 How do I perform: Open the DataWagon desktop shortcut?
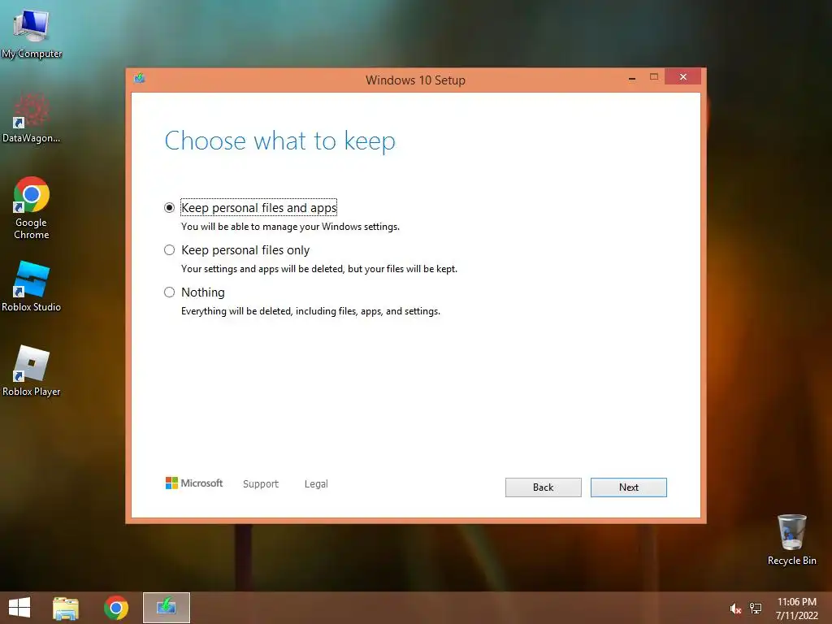coord(32,118)
